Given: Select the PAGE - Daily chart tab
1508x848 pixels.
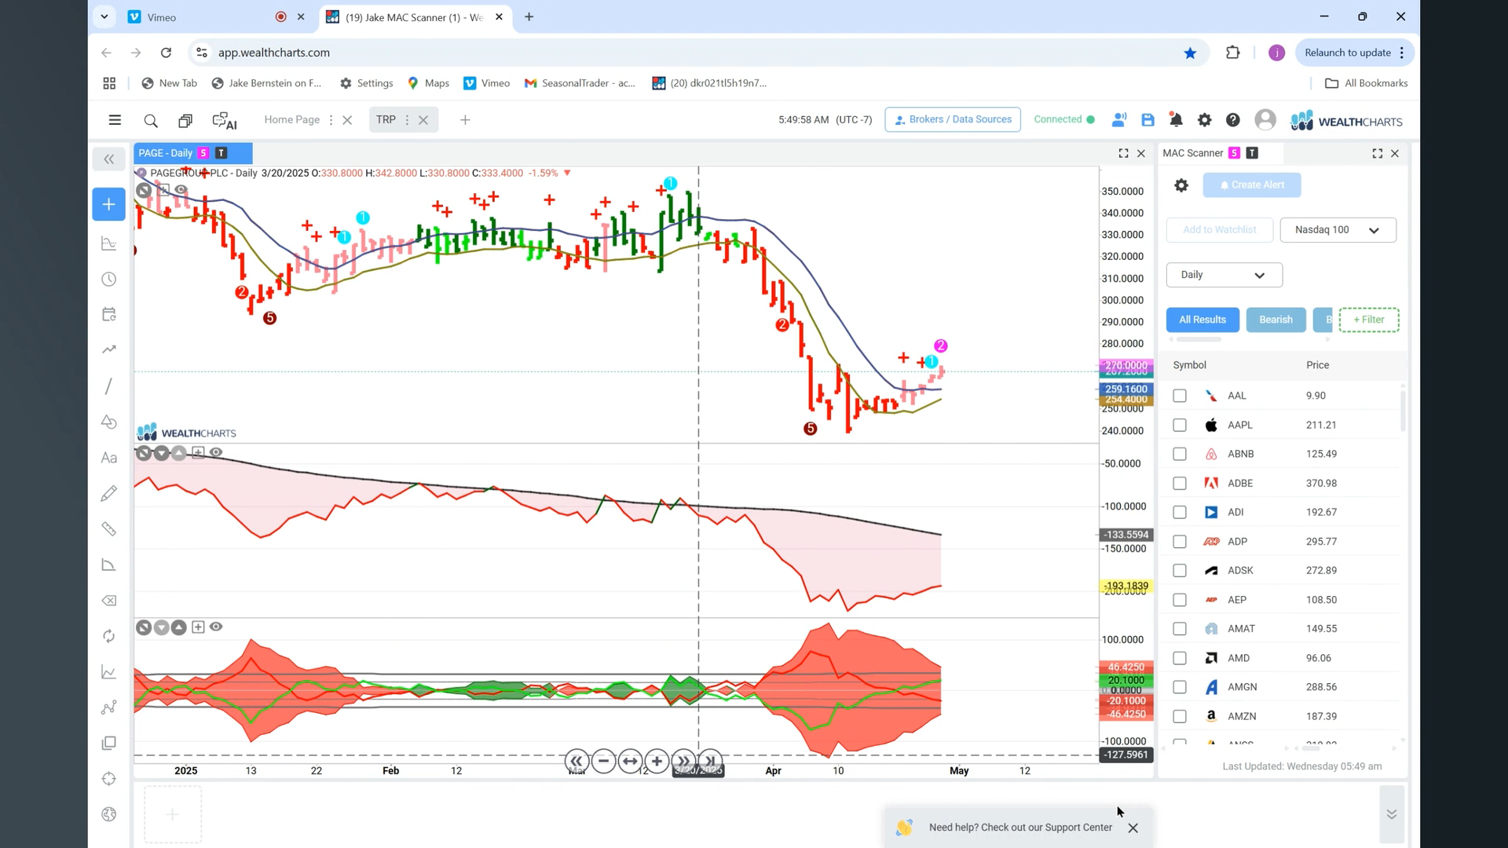Looking at the screenshot, I should pos(192,153).
